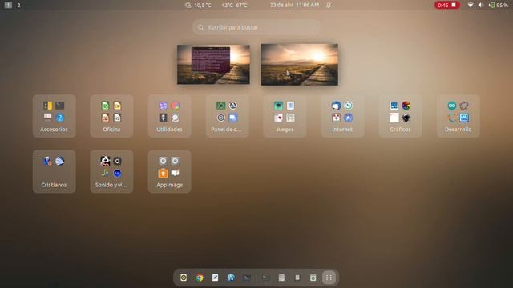This screenshot has width=513, height=288.
Task: Click the yellow circle icon in dock
Action: [184, 278]
